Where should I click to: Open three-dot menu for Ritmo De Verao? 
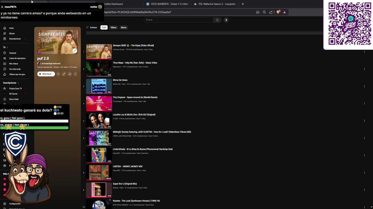(x=364, y=86)
